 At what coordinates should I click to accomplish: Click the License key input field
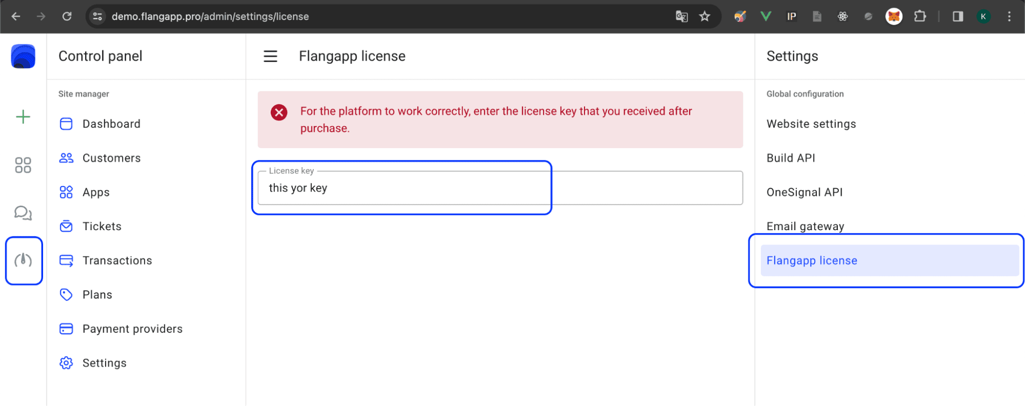(499, 188)
